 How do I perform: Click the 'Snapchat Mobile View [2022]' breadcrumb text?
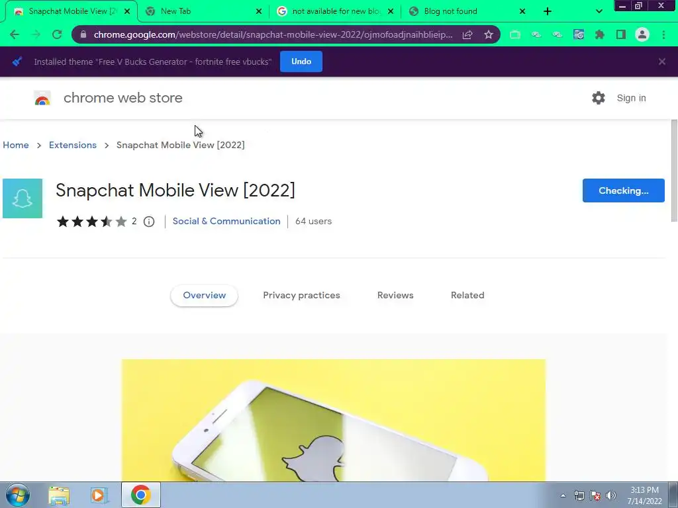click(180, 145)
